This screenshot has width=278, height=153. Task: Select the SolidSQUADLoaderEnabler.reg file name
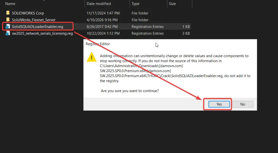pos(37,27)
